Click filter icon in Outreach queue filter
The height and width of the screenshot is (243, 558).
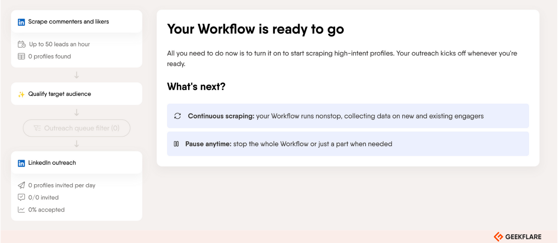[x=37, y=128]
